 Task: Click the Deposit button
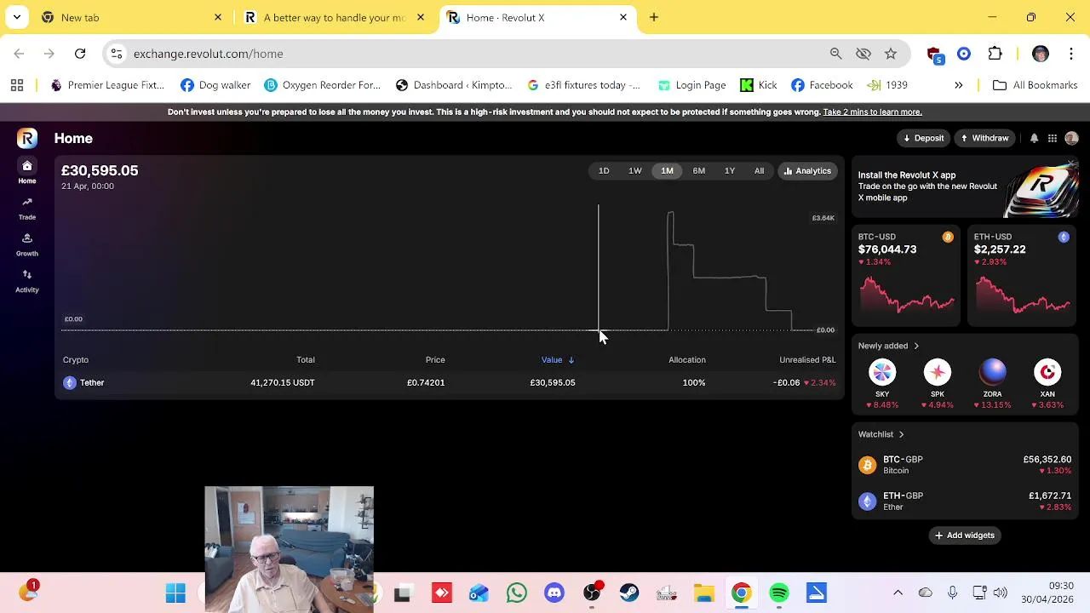point(923,138)
